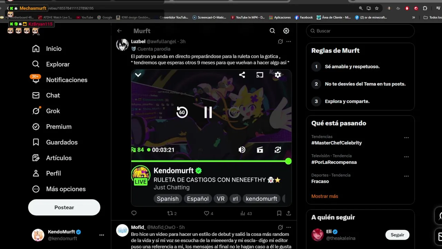Screen dimensions: 442x249
Task: Rewind the stream 60 seconds
Action: tap(182, 112)
